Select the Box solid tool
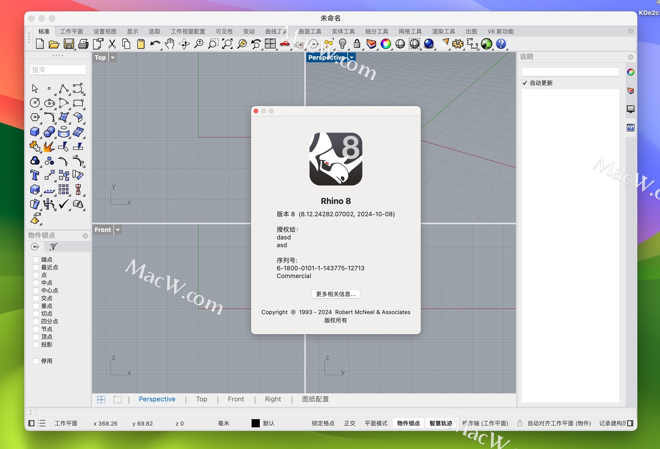 click(x=35, y=131)
